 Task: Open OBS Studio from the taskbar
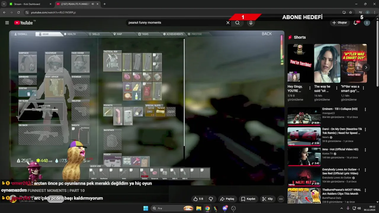[233, 208]
